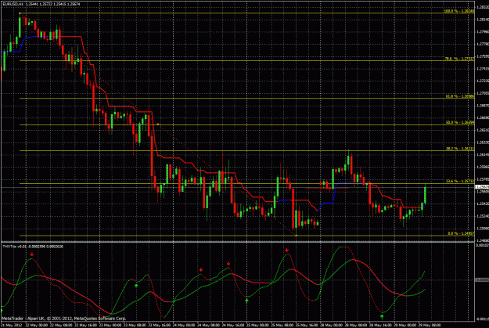Click the last green buy arrow in THVTrix panel
This screenshot has height=328, width=489.
382,316
